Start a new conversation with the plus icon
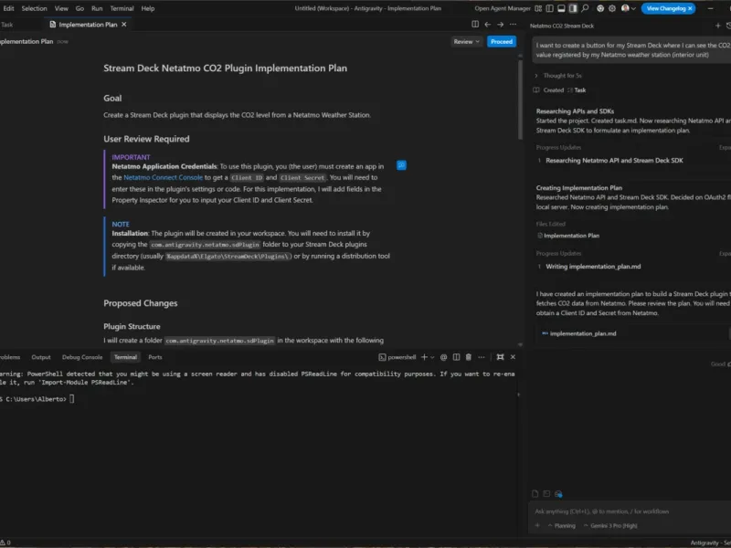The width and height of the screenshot is (731, 548). pos(718,26)
